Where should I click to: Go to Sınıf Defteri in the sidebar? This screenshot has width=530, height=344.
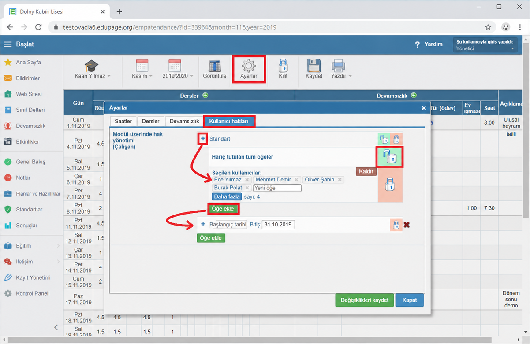point(30,110)
